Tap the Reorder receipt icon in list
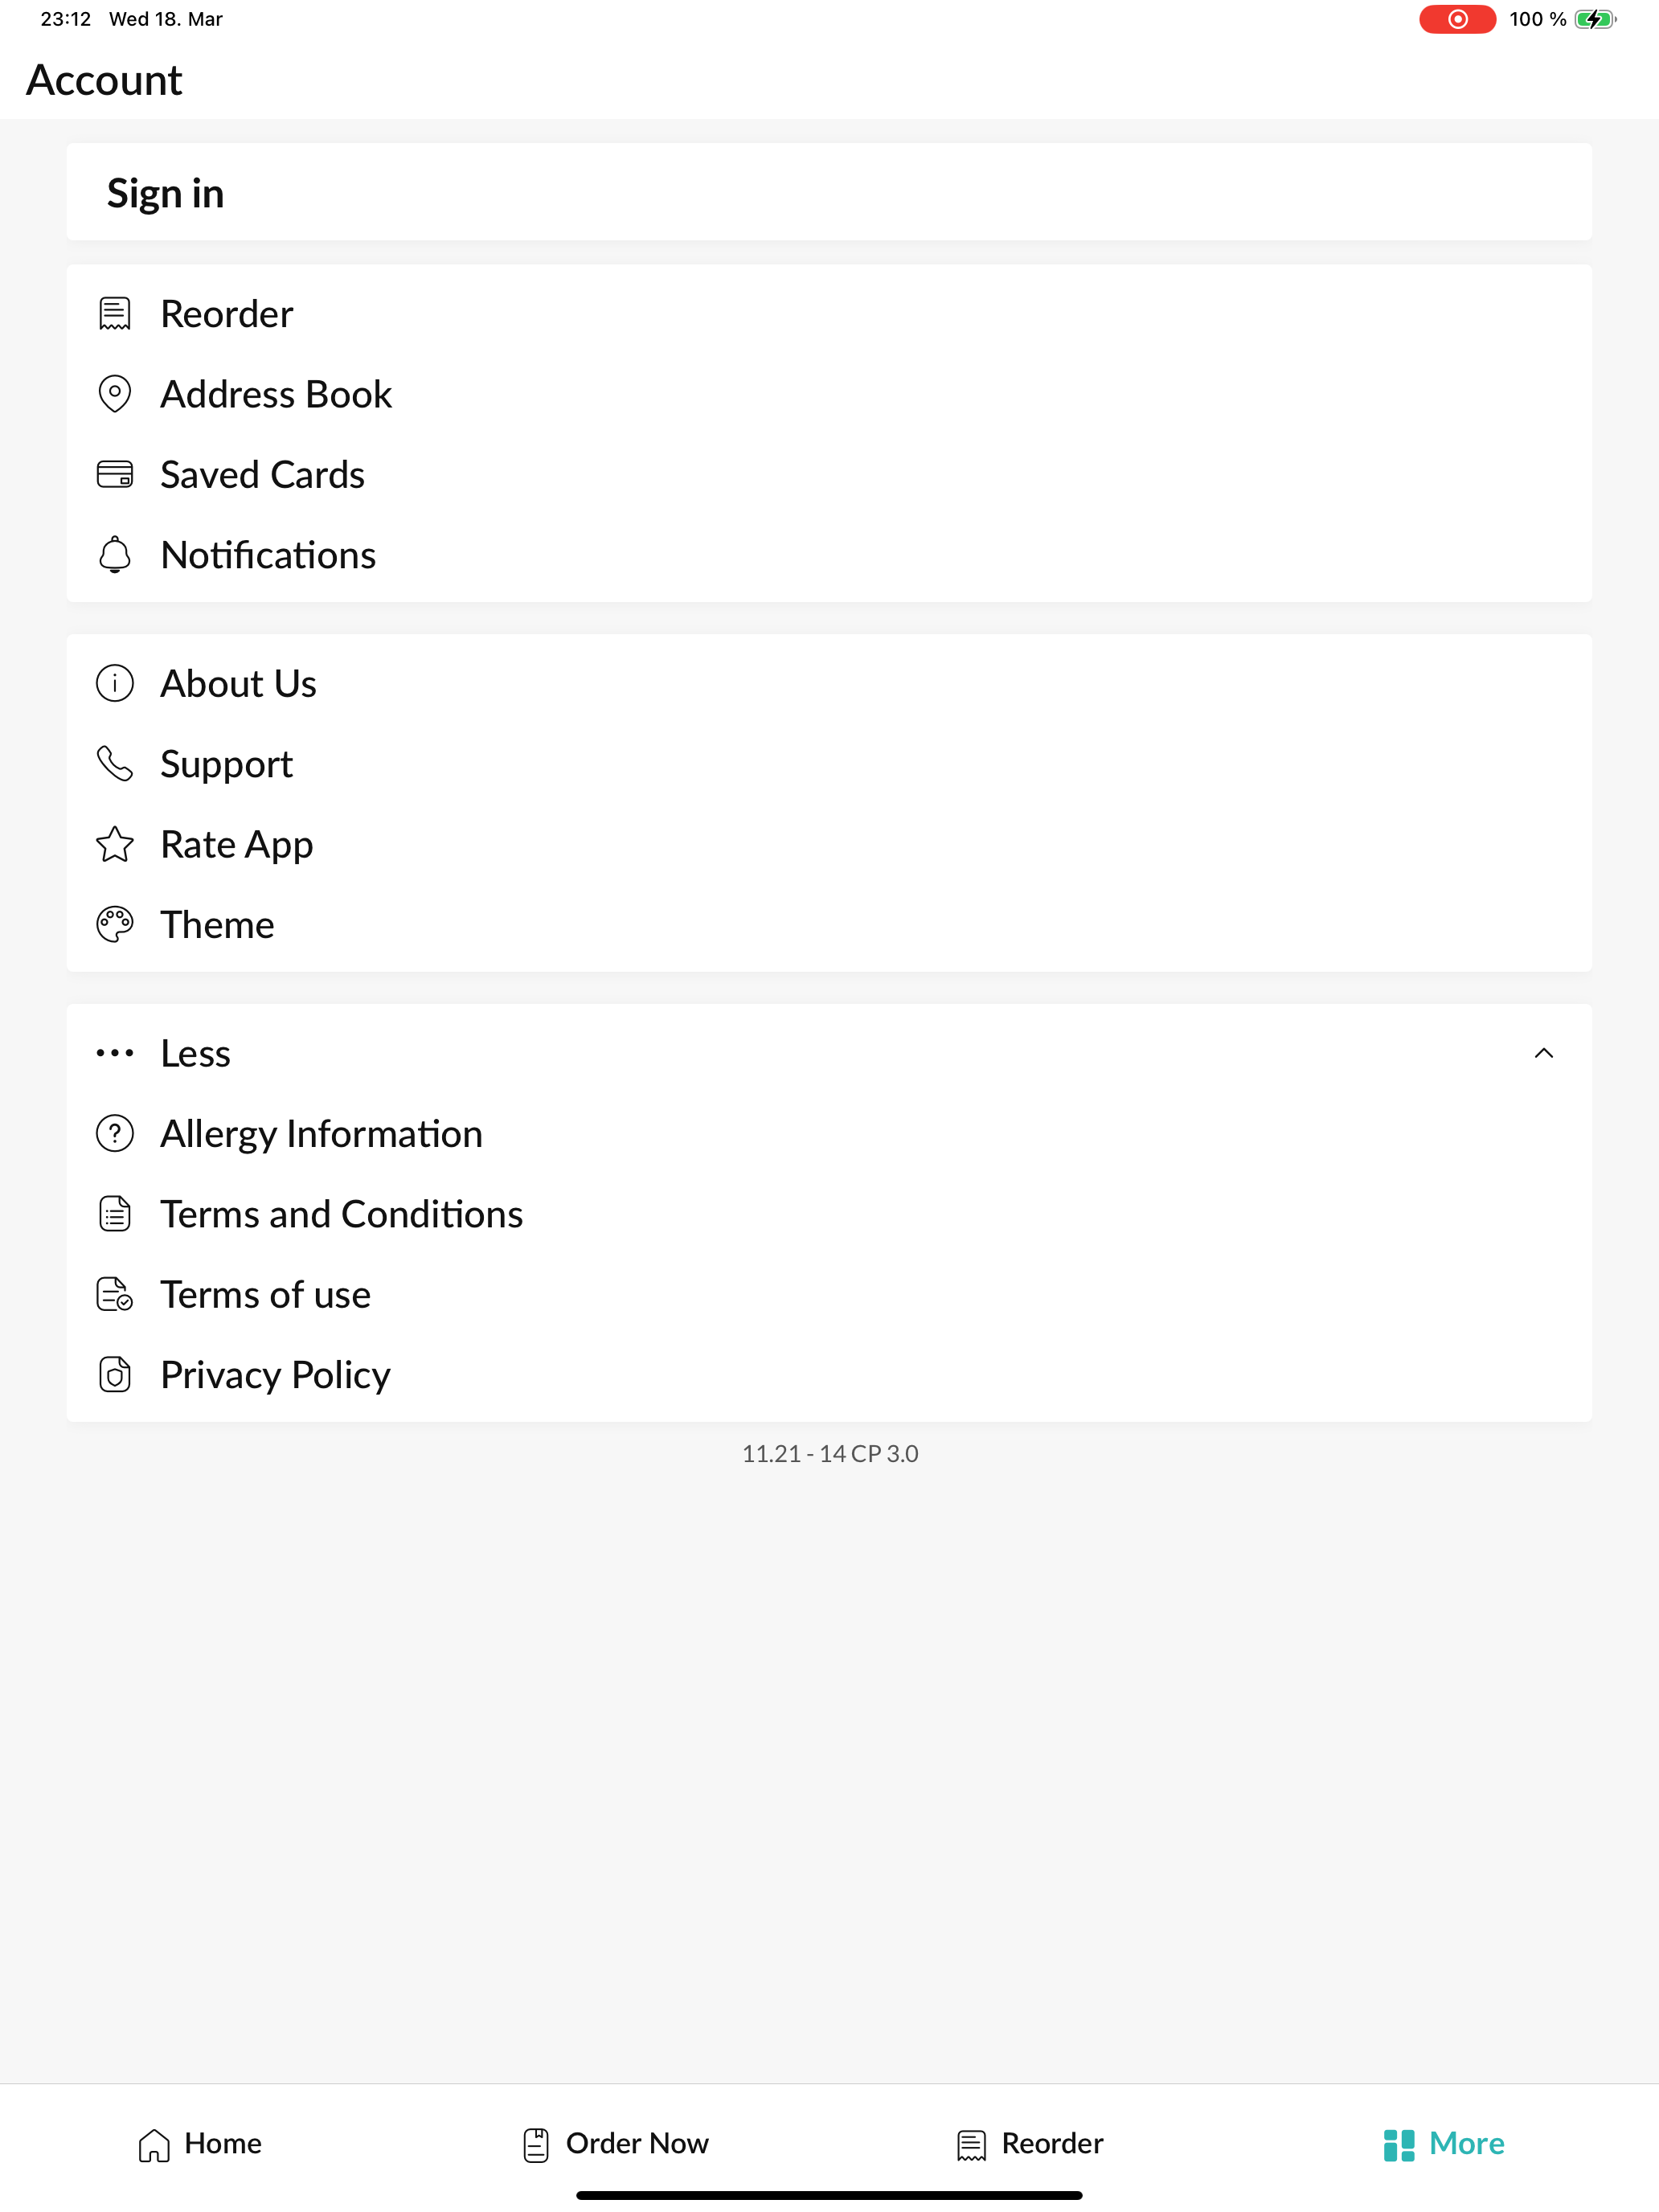This screenshot has height=2212, width=1659. click(115, 314)
